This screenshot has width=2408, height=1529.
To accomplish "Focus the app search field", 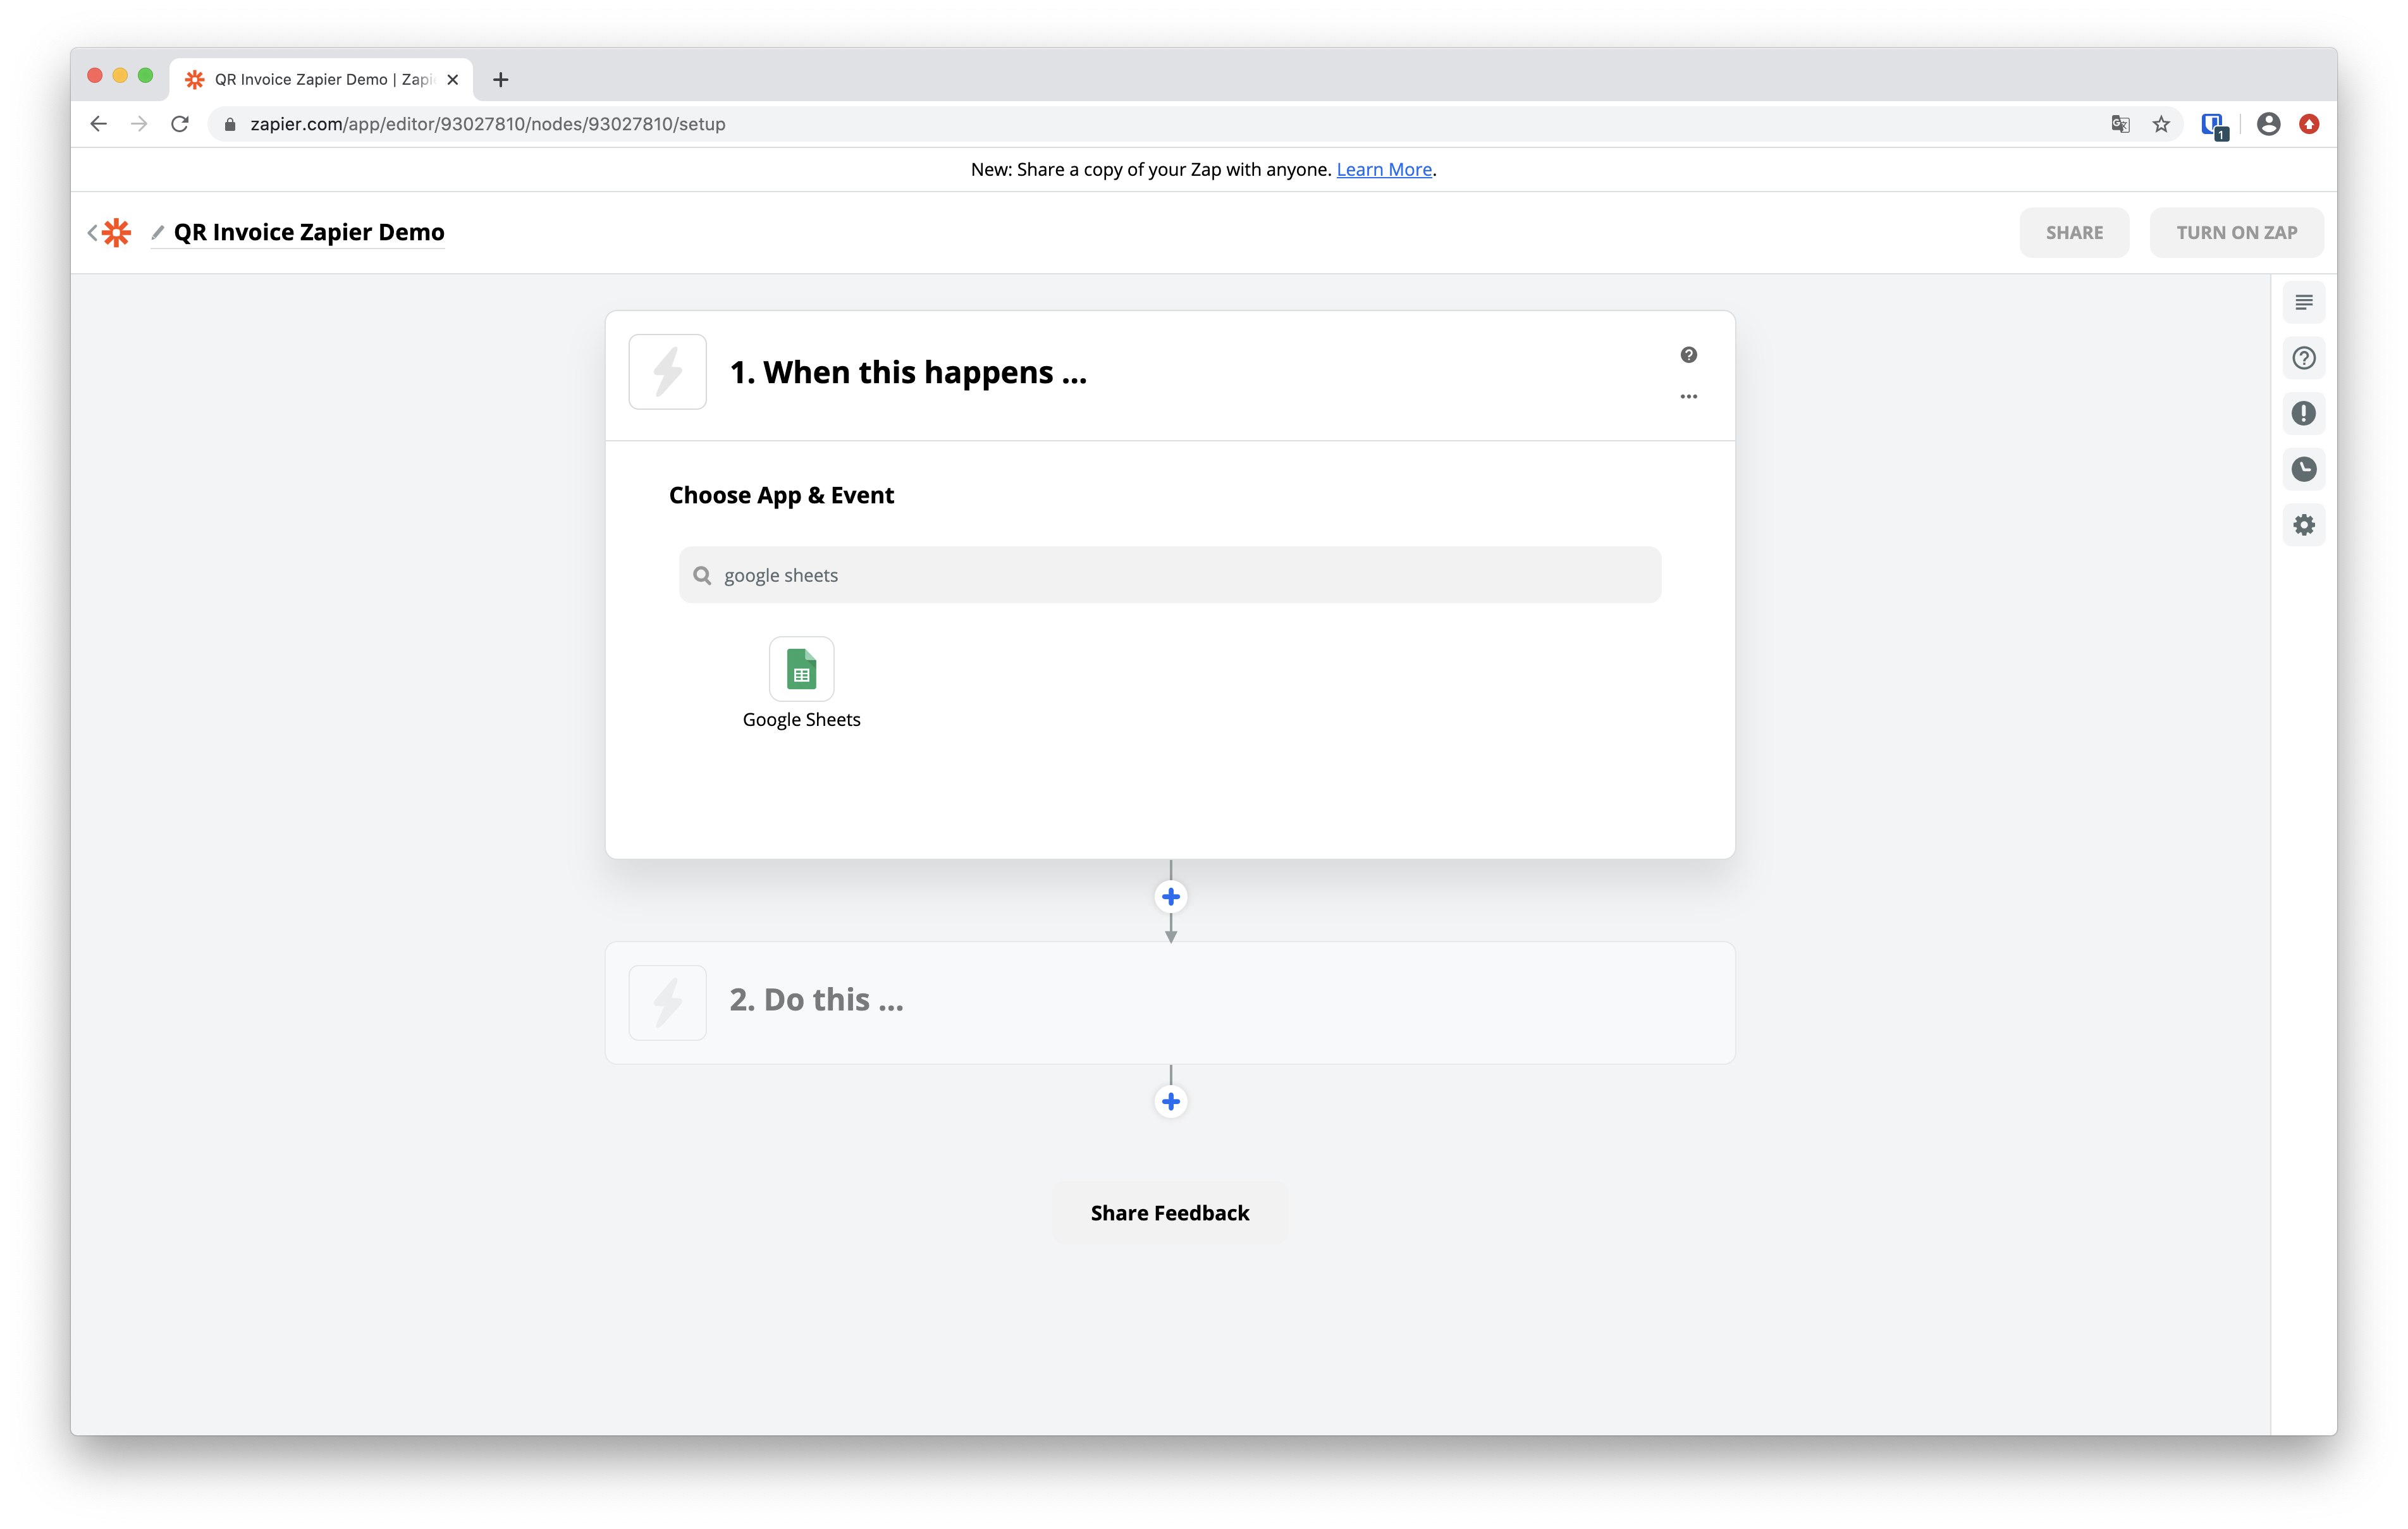I will [x=1170, y=575].
